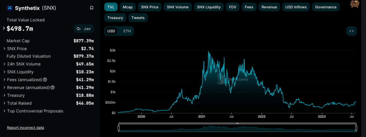The image size is (366, 137).
Task: Click the TVL peak in early 2021
Action: [x=209, y=51]
